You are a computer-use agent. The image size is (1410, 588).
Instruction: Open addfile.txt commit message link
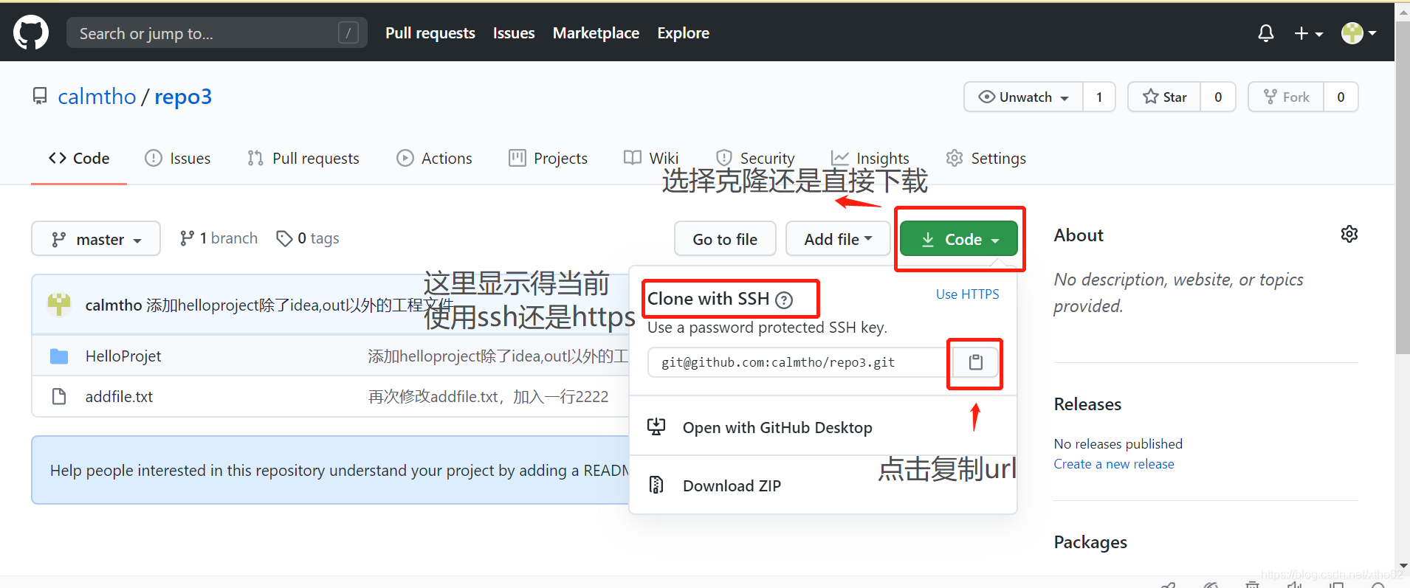(x=488, y=397)
